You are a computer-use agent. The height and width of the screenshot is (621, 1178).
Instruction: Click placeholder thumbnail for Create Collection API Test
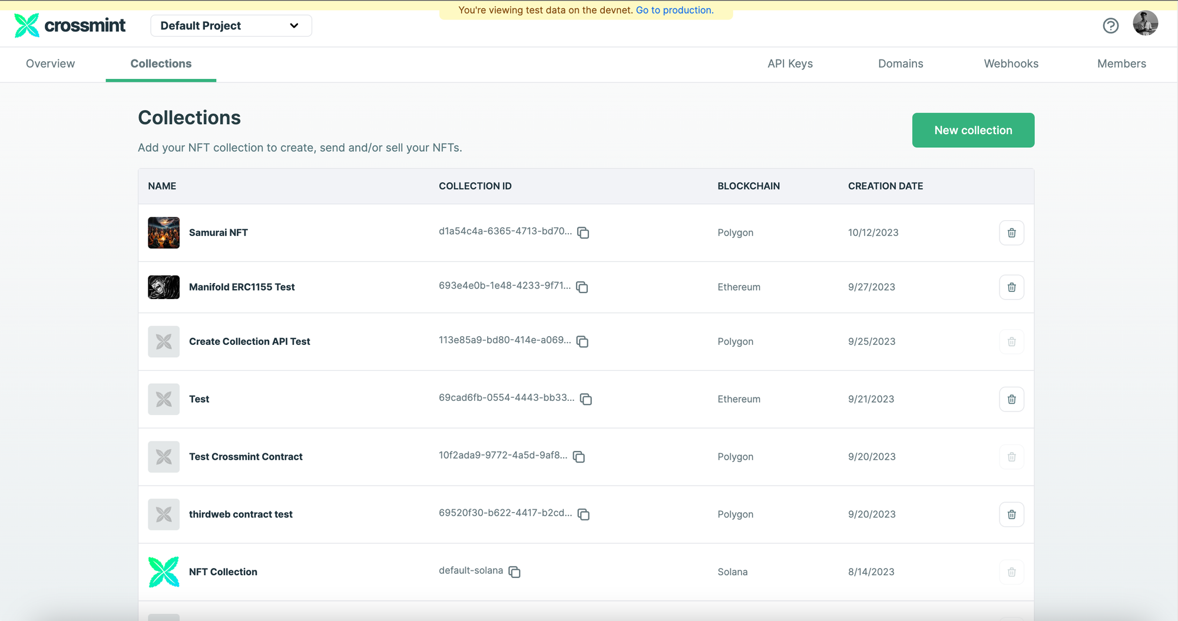point(164,341)
